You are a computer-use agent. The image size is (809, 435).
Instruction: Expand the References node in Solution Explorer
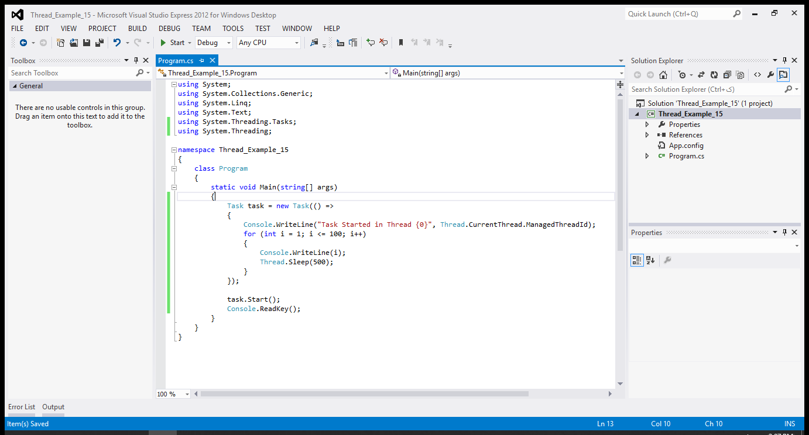click(647, 135)
